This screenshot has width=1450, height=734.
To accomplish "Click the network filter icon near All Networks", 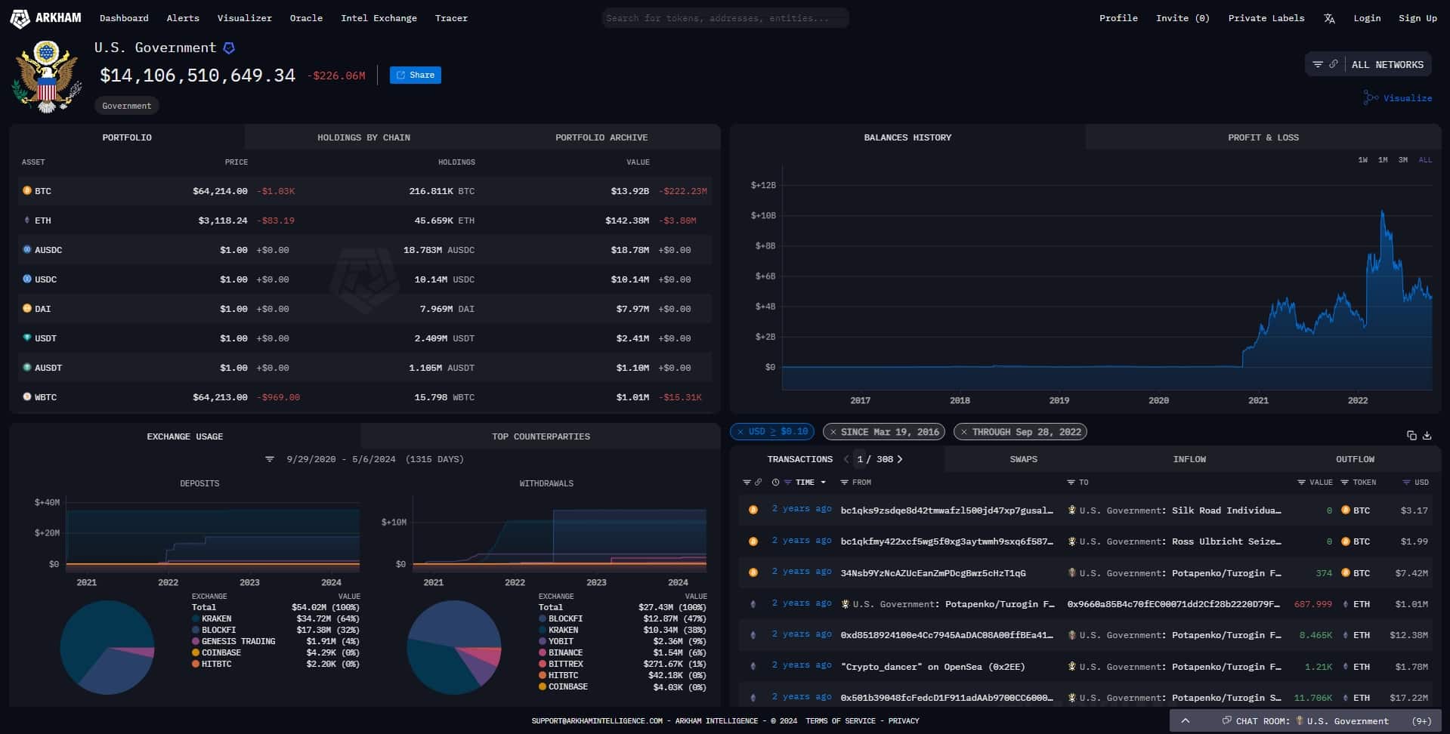I will (1318, 65).
